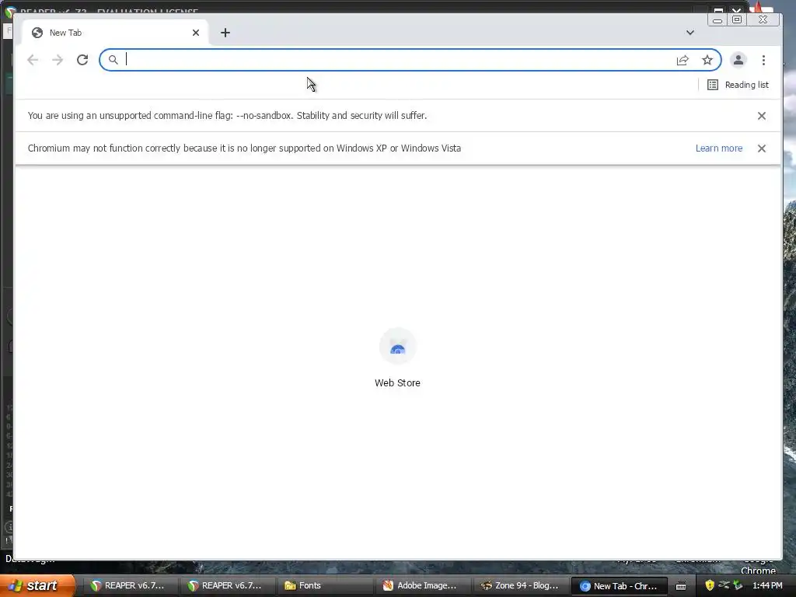Minimize the Chromium window
Viewport: 796px width, 597px height.
point(717,19)
